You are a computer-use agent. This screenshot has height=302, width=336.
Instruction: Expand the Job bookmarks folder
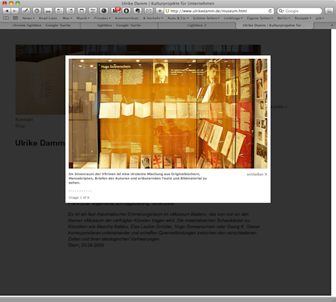pos(320,18)
